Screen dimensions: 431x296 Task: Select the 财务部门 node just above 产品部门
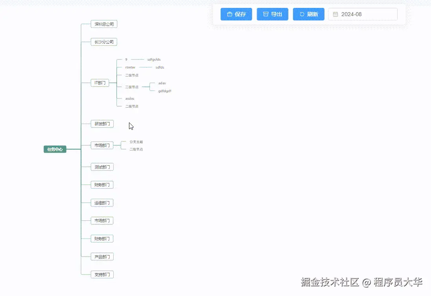coord(102,239)
